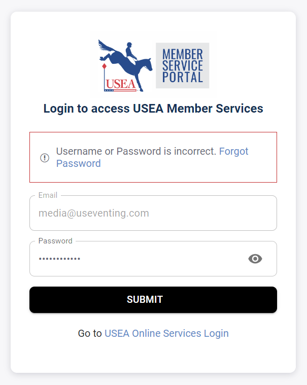Screen dimensions: 307x385
Task: Click the "Username or Password is incorrect" message
Action: [136, 151]
